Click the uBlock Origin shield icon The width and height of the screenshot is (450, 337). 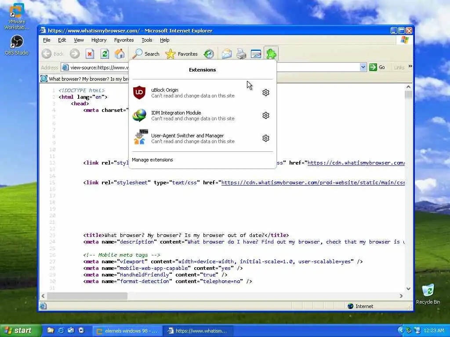tap(139, 93)
